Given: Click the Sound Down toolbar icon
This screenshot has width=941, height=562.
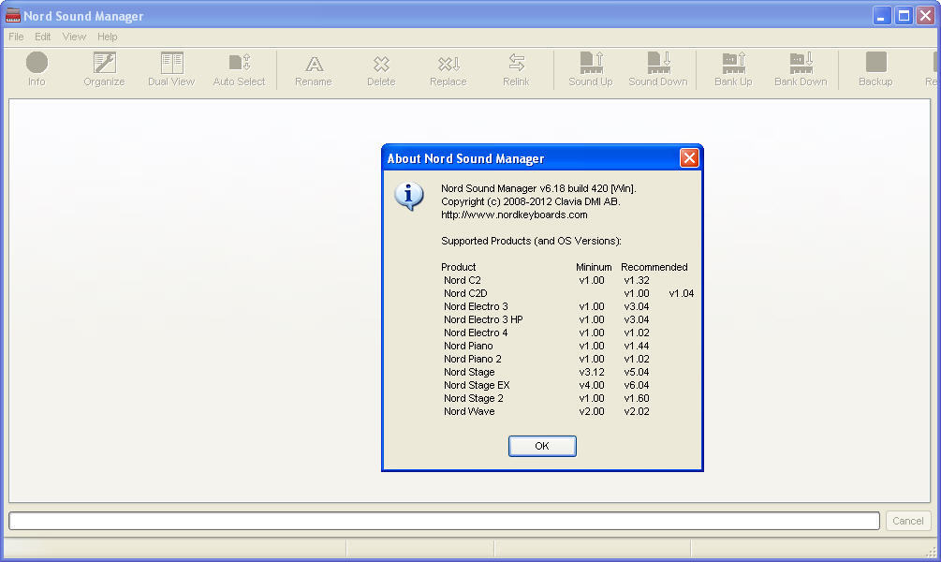Looking at the screenshot, I should 658,64.
